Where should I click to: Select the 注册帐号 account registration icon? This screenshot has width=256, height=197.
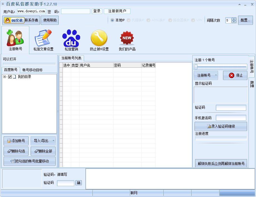(15, 39)
